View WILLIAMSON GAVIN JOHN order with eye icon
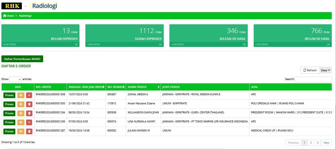Image resolution: width=336 pixels, height=149 pixels. pos(20,113)
